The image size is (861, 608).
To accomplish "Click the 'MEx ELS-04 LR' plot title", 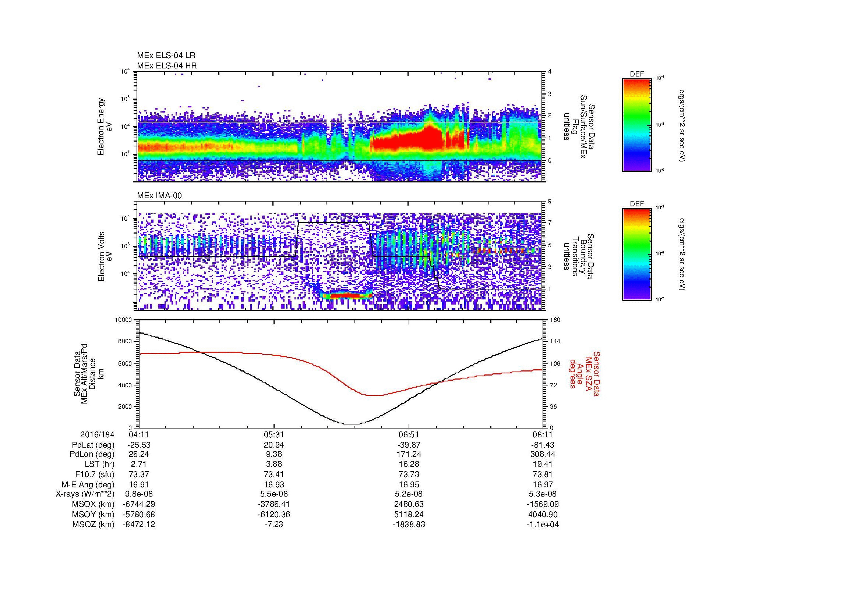I will (x=166, y=56).
